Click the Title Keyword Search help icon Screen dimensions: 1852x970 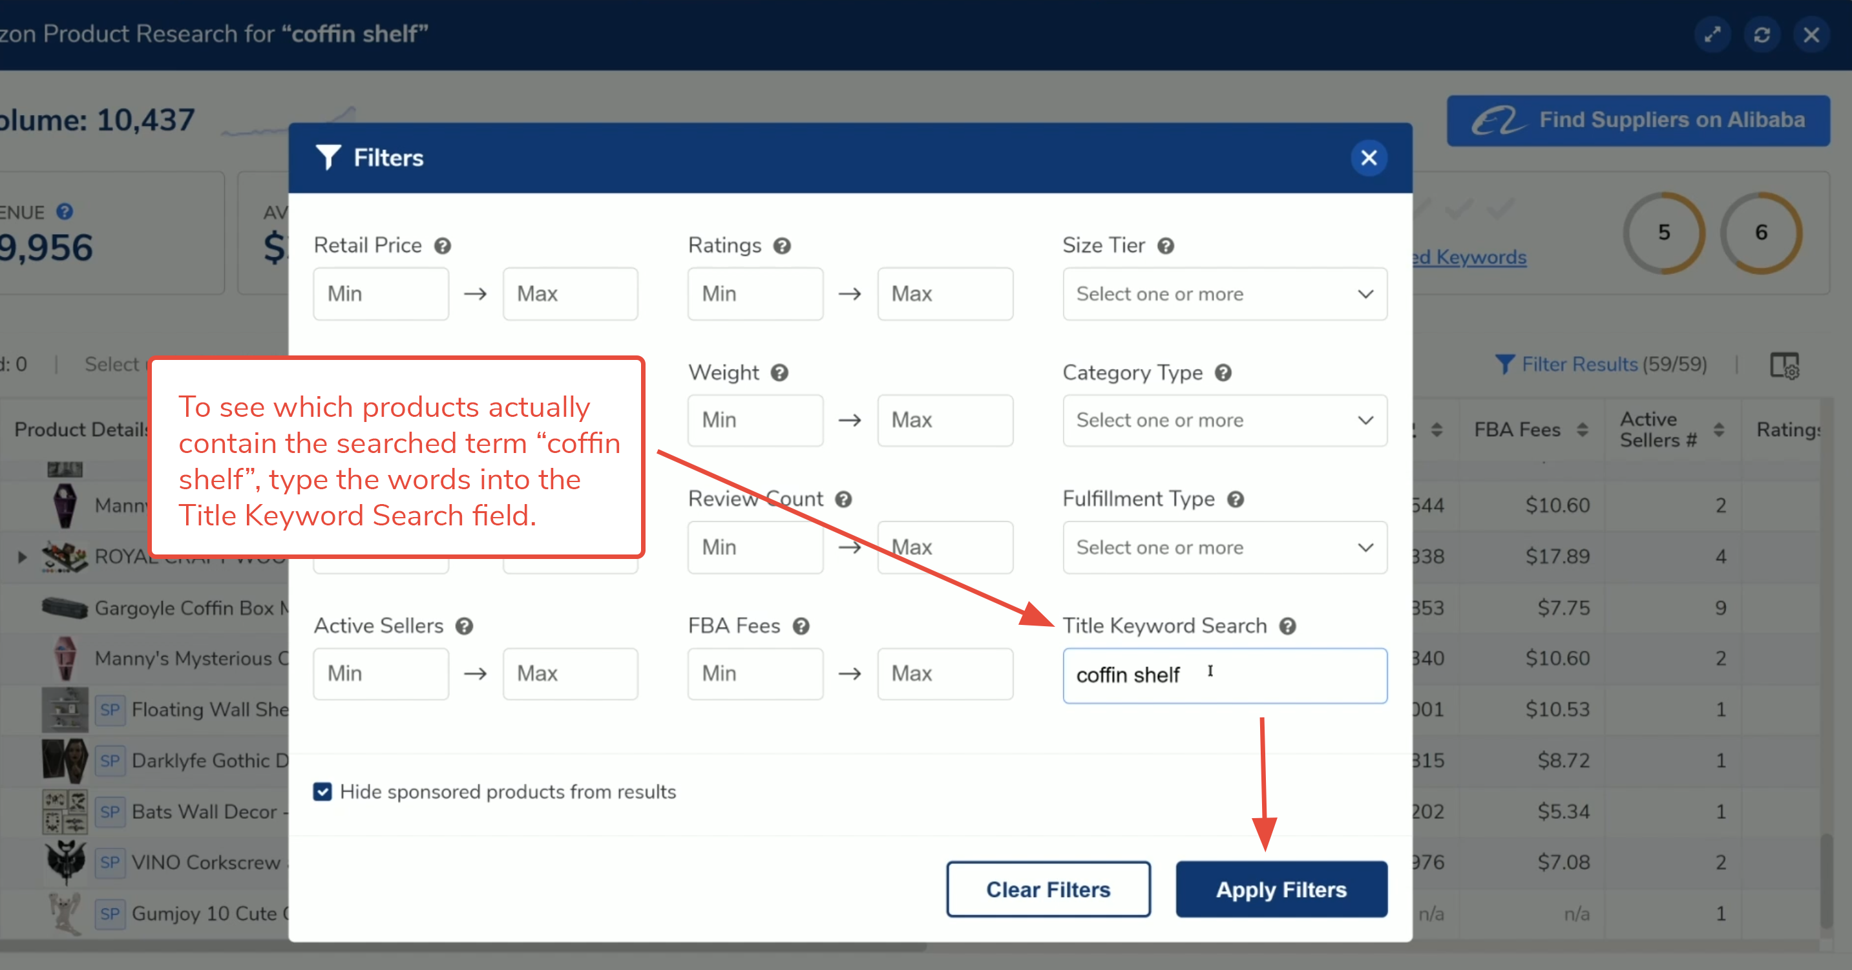pos(1287,626)
